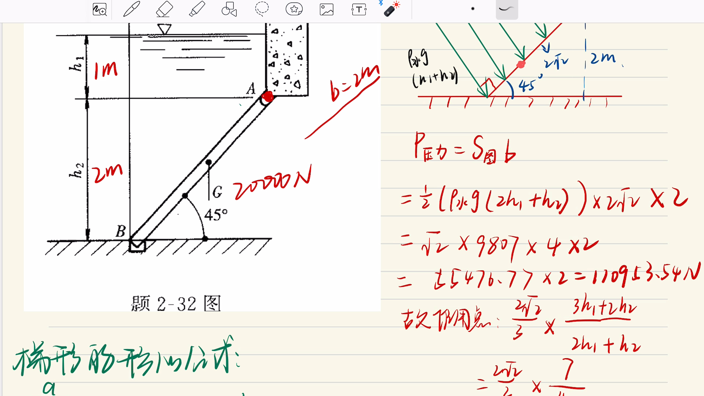This screenshot has width=704, height=396.
Task: Choose the trail stroke pointer style
Action: coord(507,9)
